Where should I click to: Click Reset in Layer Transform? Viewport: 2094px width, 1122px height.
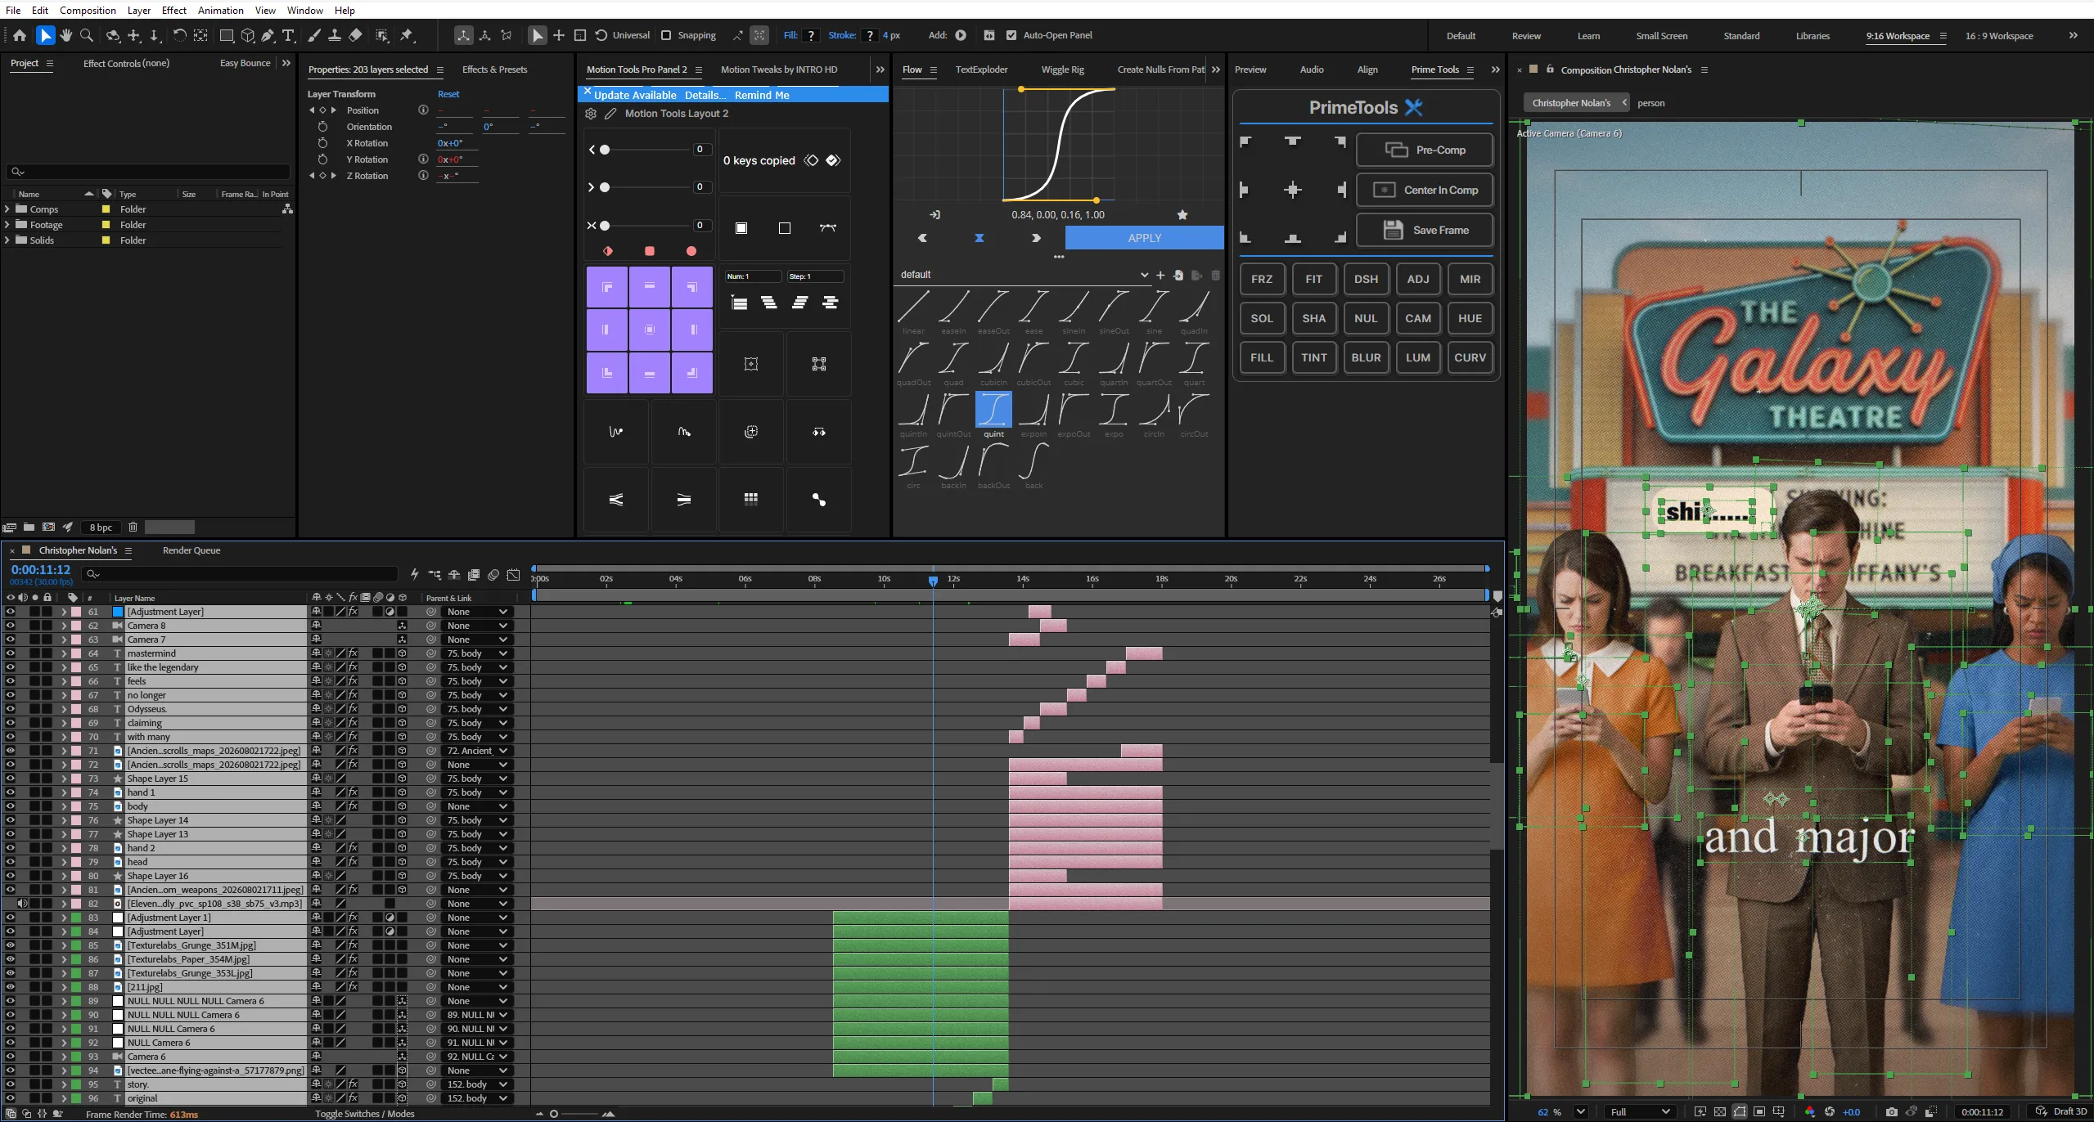(448, 94)
